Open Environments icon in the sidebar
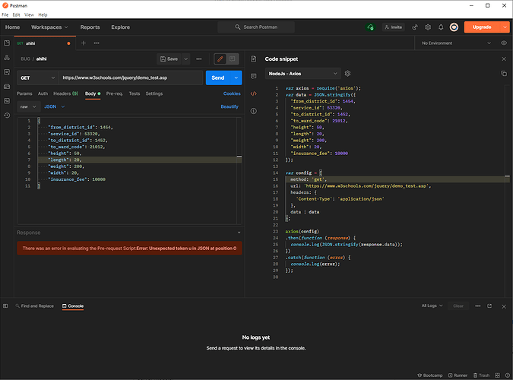The height and width of the screenshot is (380, 513). [x=7, y=72]
